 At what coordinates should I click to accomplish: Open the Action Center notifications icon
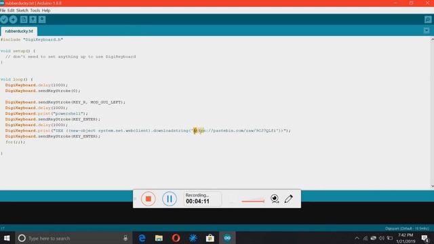click(x=425, y=238)
